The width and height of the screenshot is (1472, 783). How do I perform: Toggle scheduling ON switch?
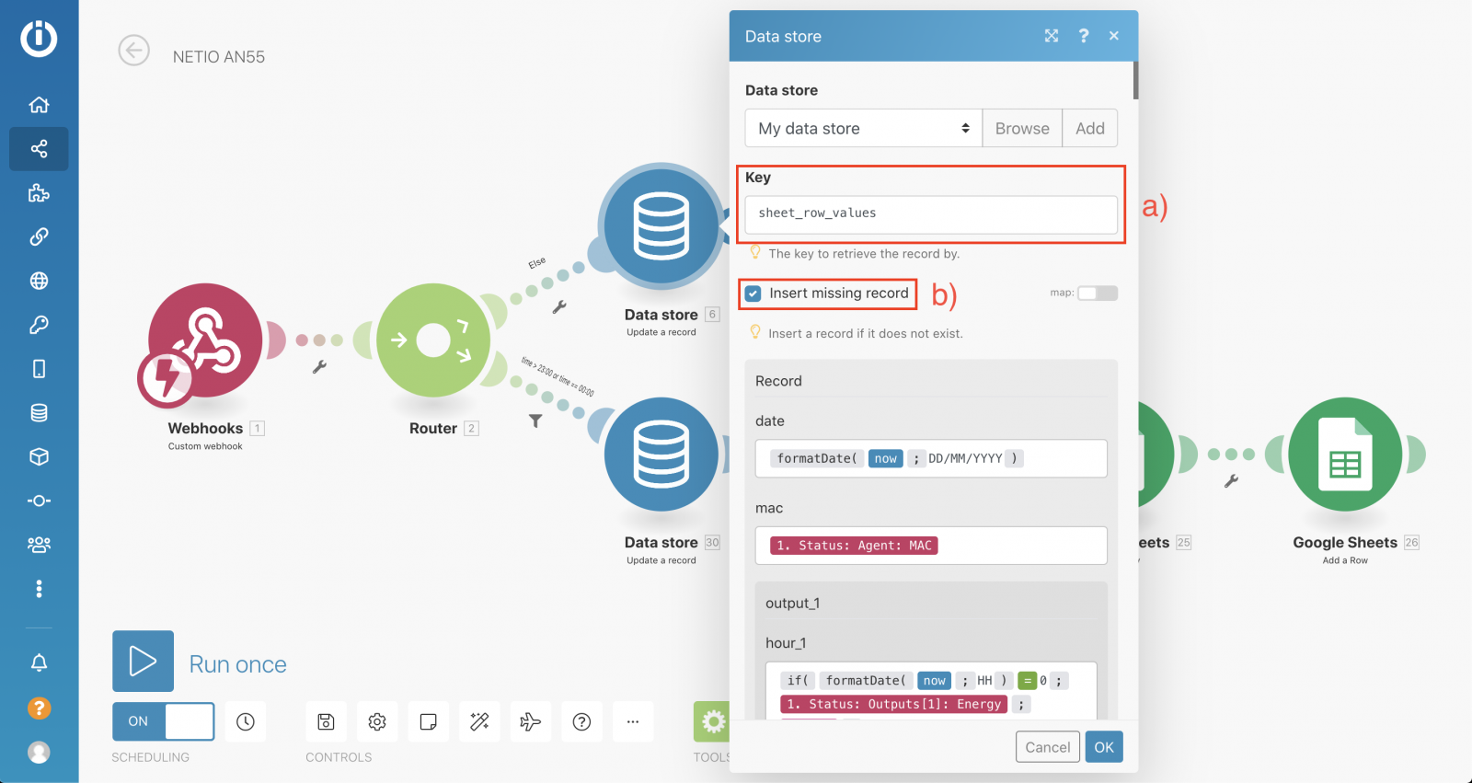[x=164, y=721]
